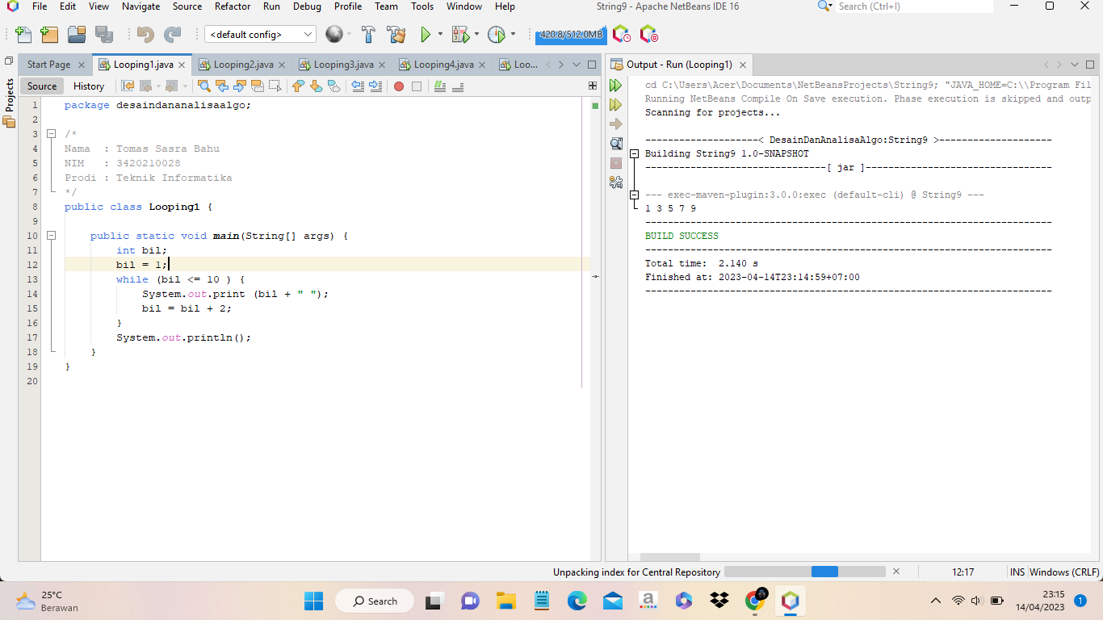This screenshot has width=1103, height=620.
Task: Click Find Next Occurrence arrow icon
Action: click(x=240, y=86)
